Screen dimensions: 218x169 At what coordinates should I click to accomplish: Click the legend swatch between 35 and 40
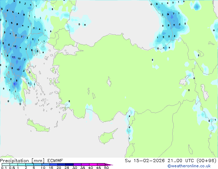click(x=86, y=165)
